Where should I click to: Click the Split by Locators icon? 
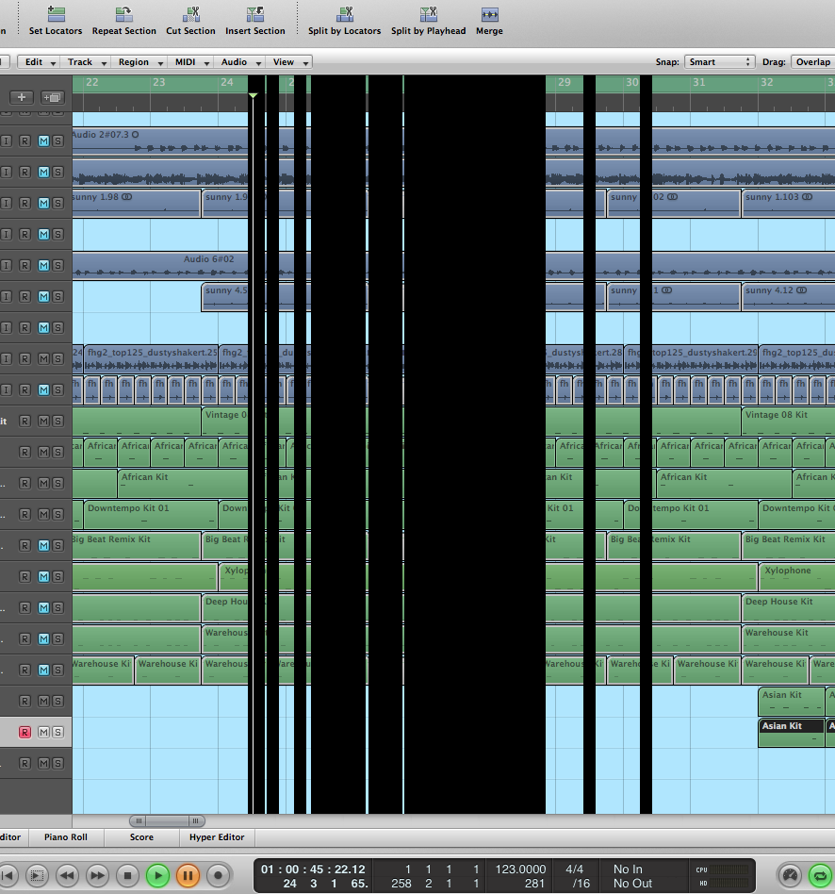point(345,14)
